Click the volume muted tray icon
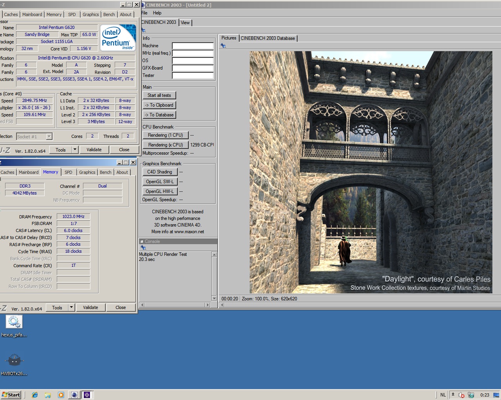The image size is (501, 400). 461,395
